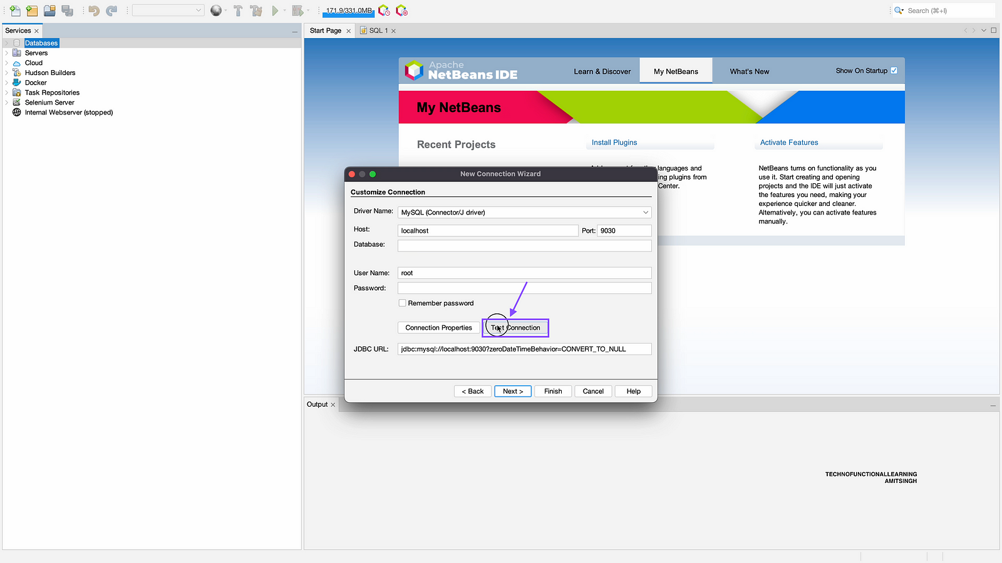This screenshot has height=563, width=1002.
Task: Click the New Project toolbar icon
Action: [32, 11]
